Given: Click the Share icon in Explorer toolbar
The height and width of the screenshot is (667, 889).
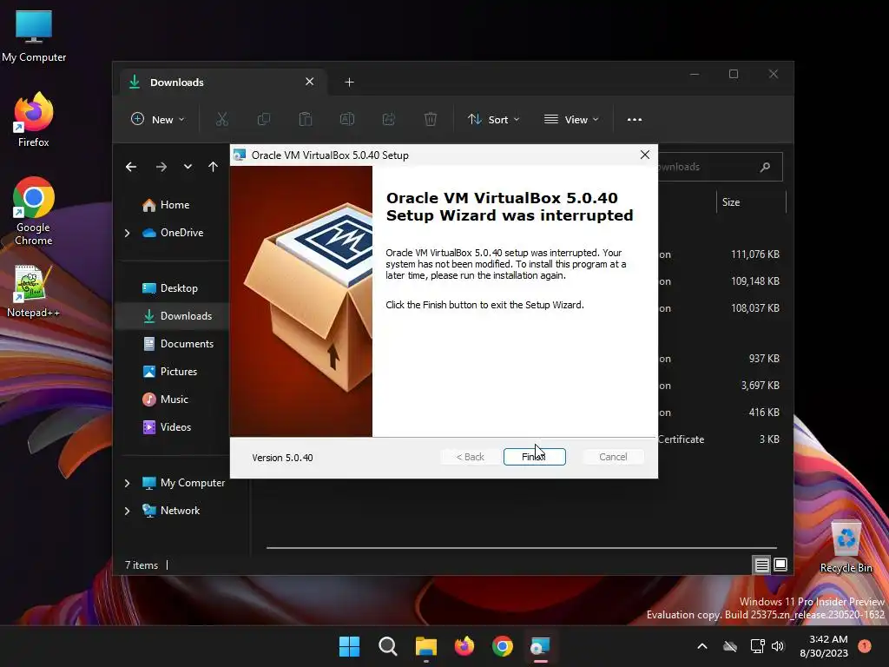Looking at the screenshot, I should 388,120.
